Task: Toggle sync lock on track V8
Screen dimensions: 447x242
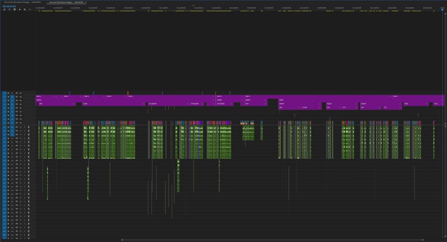Action: pos(17,97)
